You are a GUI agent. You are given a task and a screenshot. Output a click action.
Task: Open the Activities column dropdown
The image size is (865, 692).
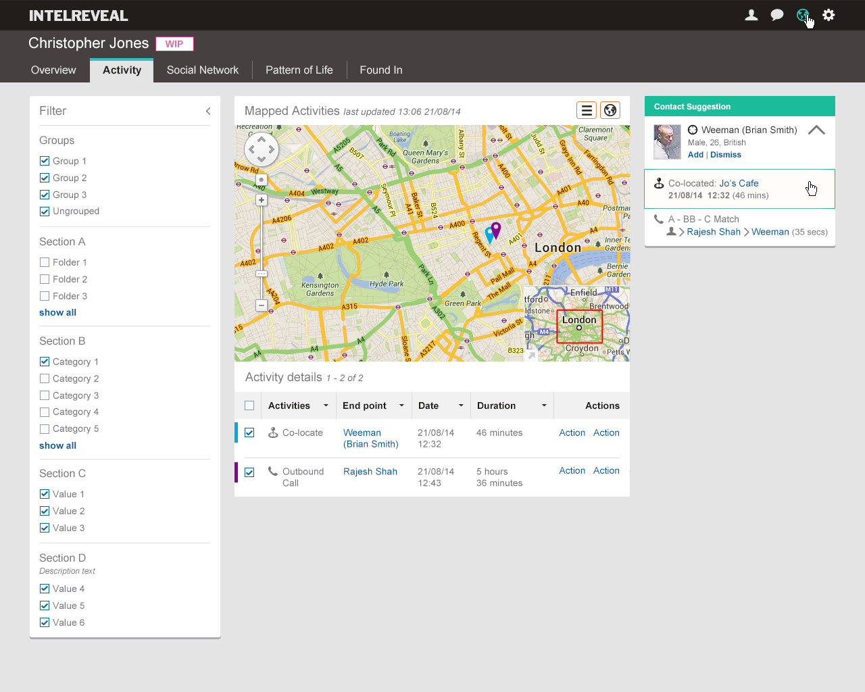coord(326,405)
